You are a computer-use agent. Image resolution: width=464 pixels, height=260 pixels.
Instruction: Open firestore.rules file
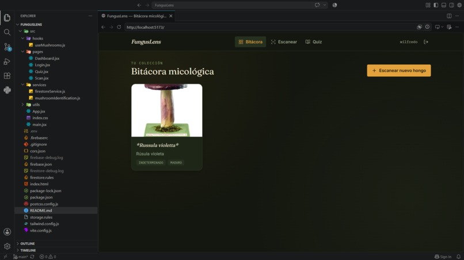[41, 177]
